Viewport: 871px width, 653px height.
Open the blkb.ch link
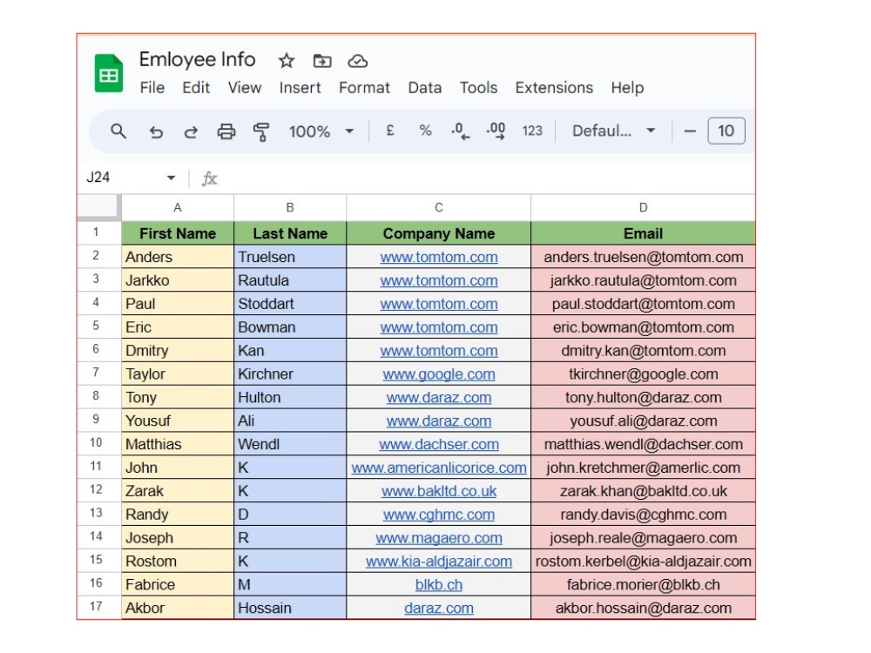[x=439, y=585]
